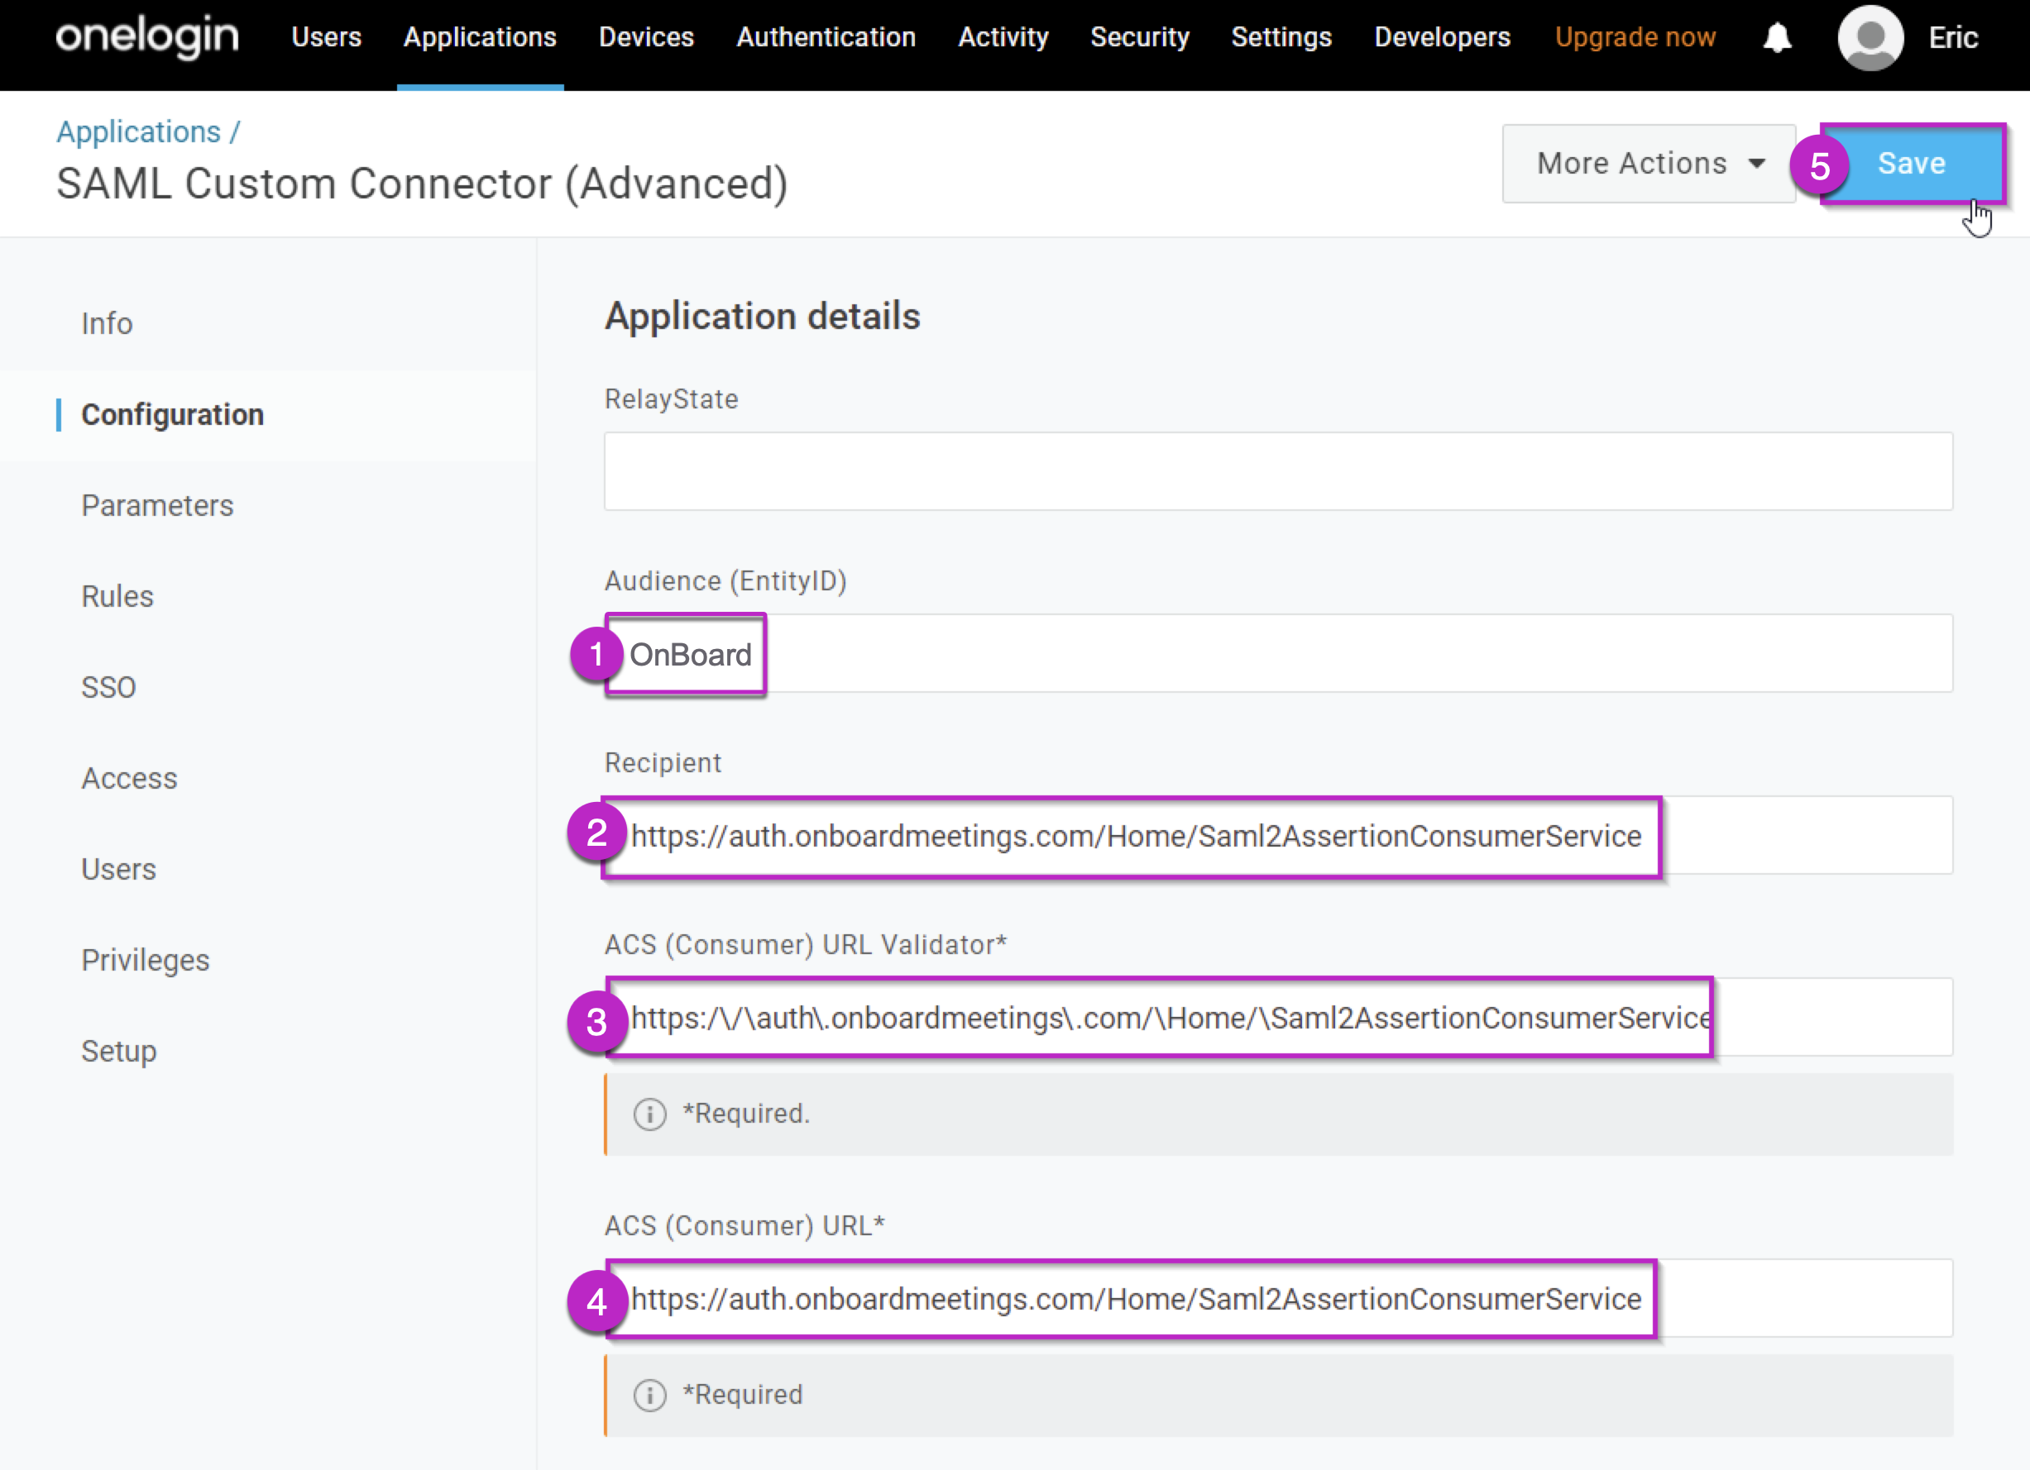Switch to the sidebar Users tab
The width and height of the screenshot is (2030, 1470).
pyautogui.click(x=118, y=870)
